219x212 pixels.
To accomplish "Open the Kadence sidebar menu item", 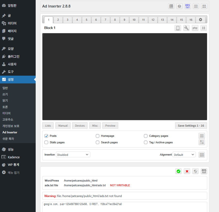I will (14, 157).
